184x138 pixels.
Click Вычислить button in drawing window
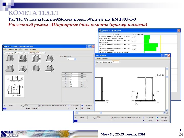[x=149, y=118]
